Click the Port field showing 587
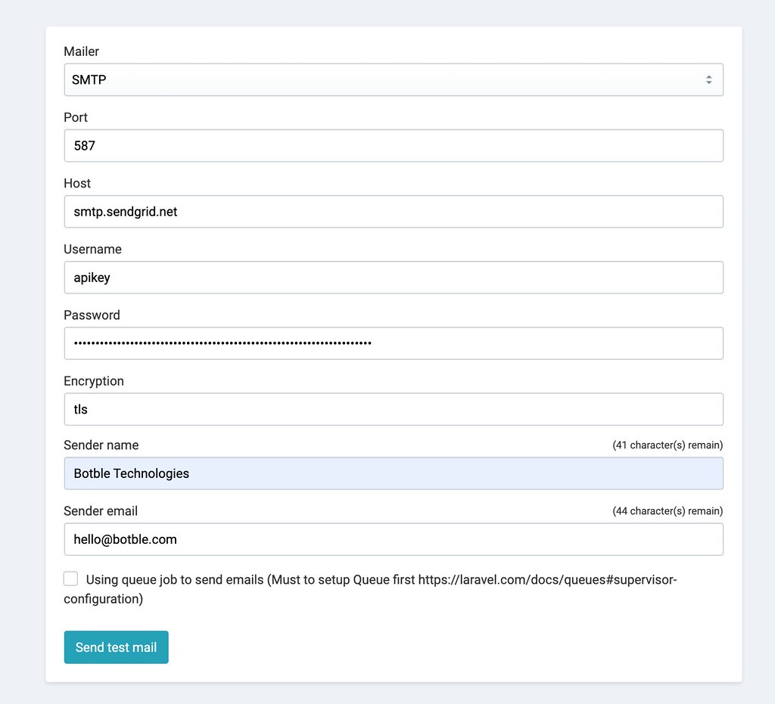 [x=394, y=146]
